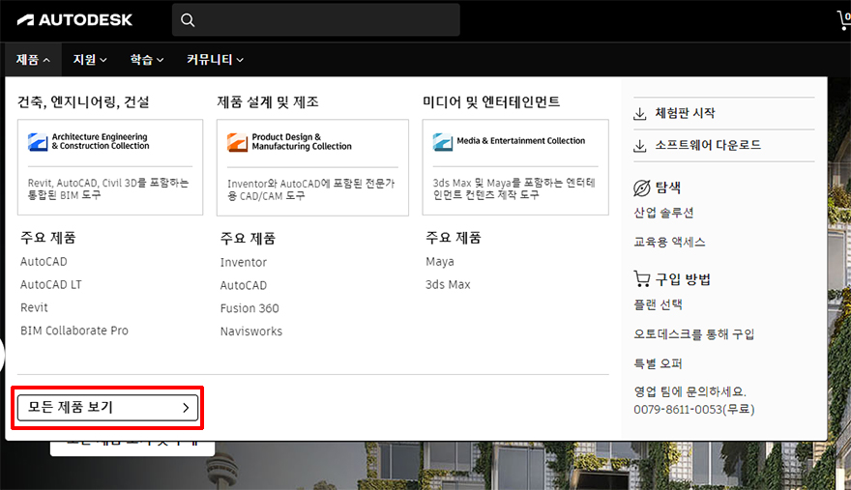Collapse the 제품 menu
This screenshot has width=851, height=490.
pyautogui.click(x=33, y=60)
